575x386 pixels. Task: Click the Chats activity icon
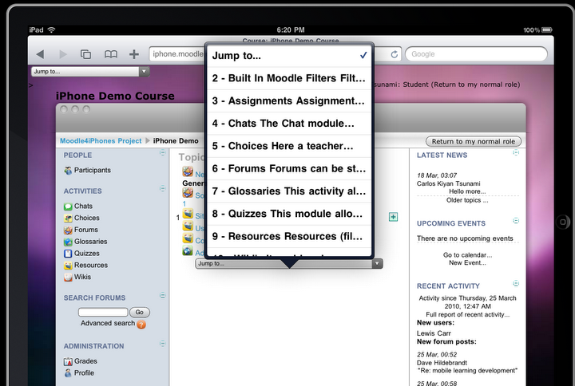[x=68, y=207]
